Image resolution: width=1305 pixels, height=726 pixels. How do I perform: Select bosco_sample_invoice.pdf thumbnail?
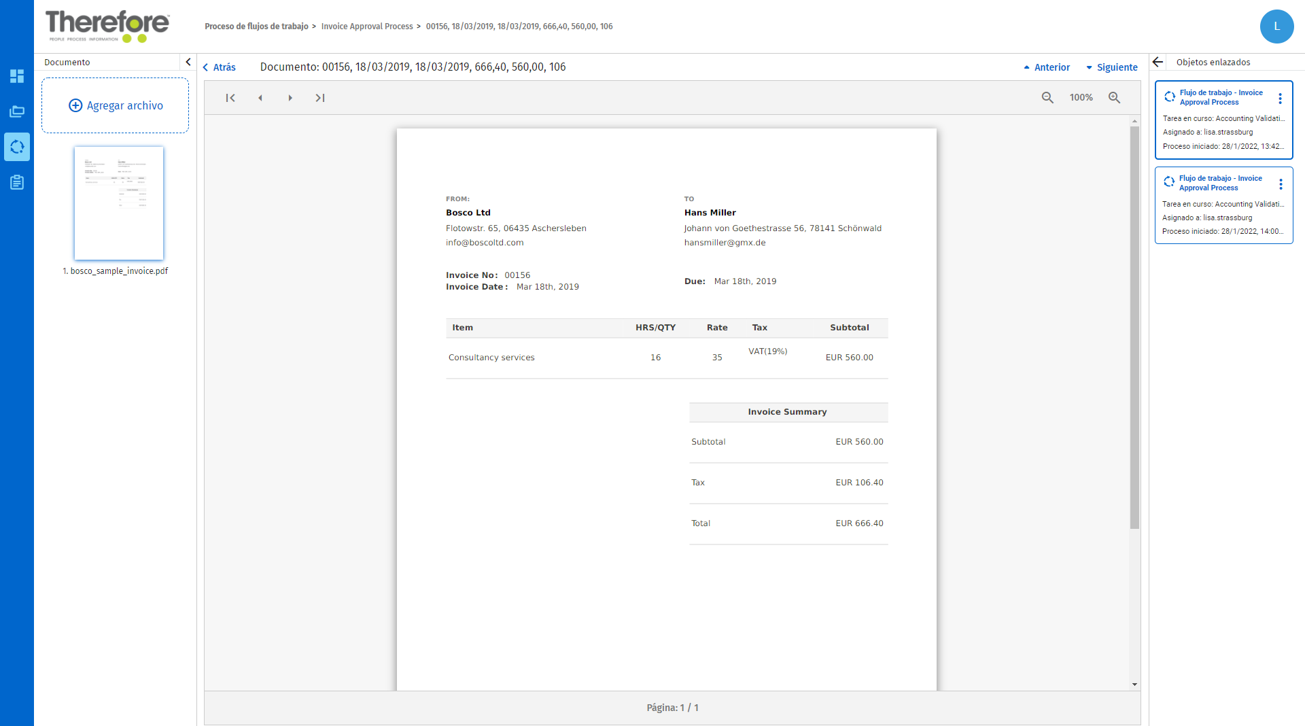pos(119,203)
